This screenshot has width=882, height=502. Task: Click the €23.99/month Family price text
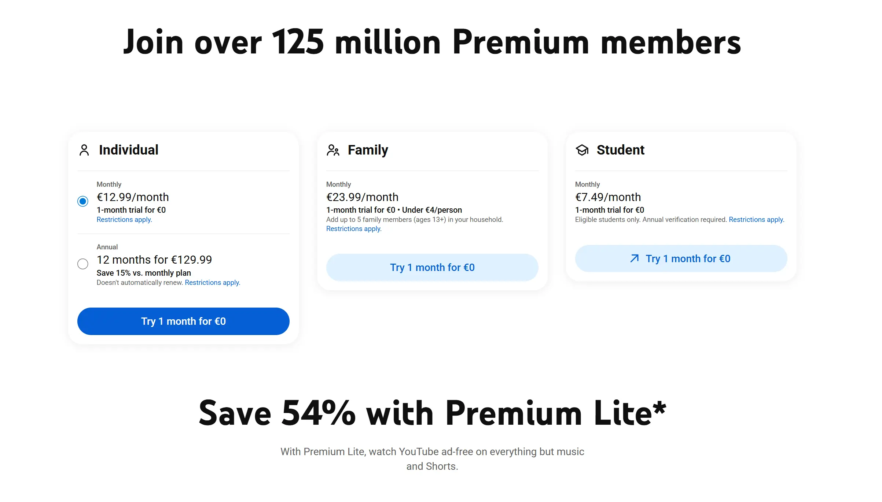(x=362, y=197)
